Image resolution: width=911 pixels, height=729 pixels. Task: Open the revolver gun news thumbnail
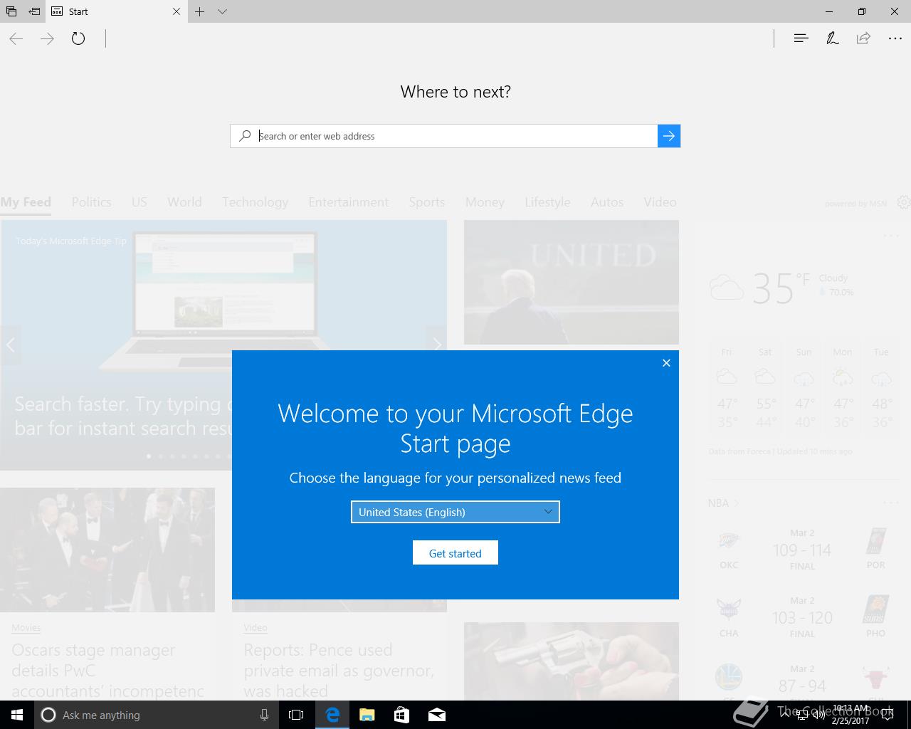pyautogui.click(x=572, y=661)
